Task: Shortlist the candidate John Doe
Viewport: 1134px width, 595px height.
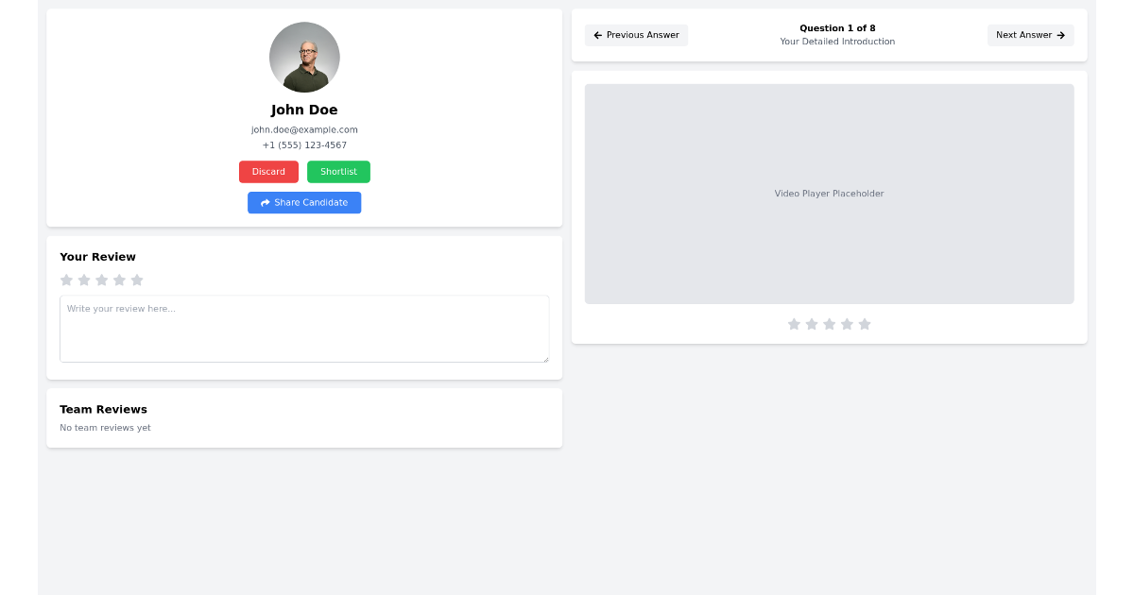Action: coord(338,172)
